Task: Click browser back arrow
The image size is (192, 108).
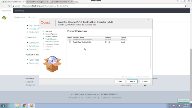Action: (2, 6)
